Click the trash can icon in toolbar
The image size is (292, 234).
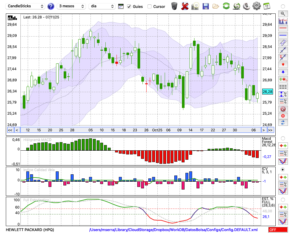pos(174,6)
